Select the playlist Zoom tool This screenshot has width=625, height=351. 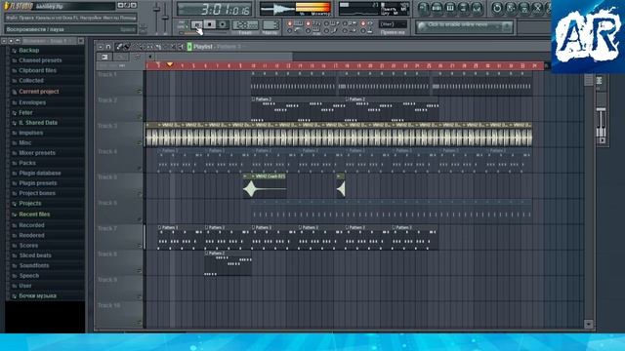[173, 47]
